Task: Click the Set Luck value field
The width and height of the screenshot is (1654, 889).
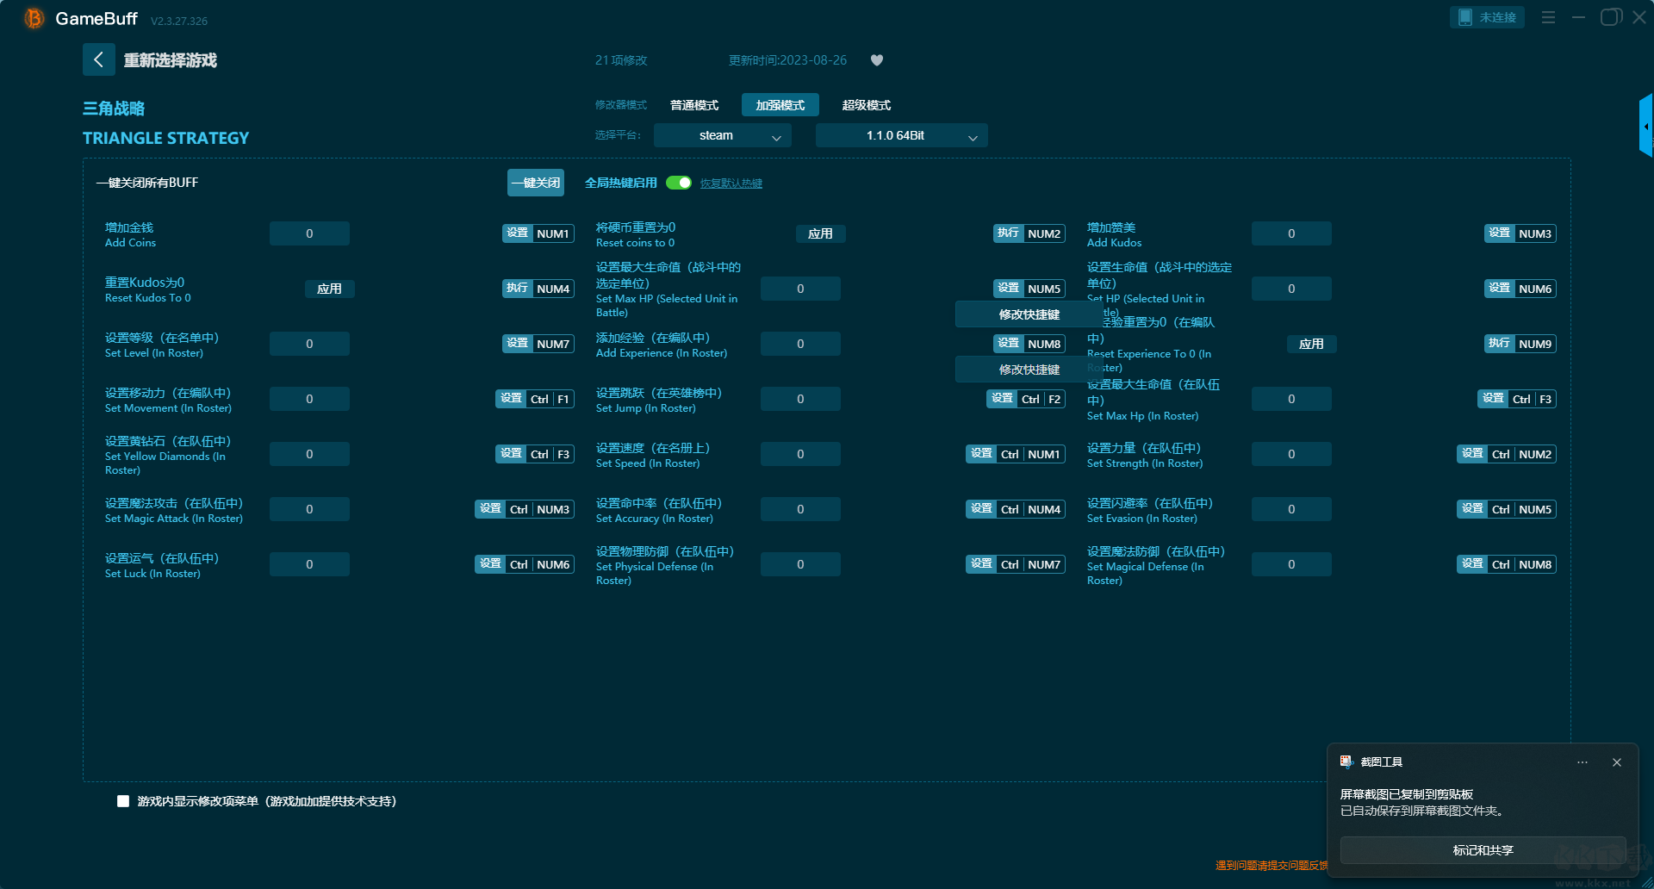Action: [x=309, y=564]
